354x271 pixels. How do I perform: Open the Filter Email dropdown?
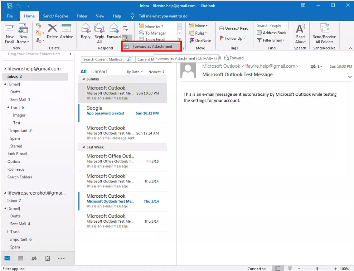270,40
